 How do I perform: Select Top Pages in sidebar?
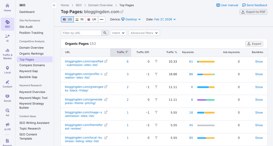(x=35, y=59)
